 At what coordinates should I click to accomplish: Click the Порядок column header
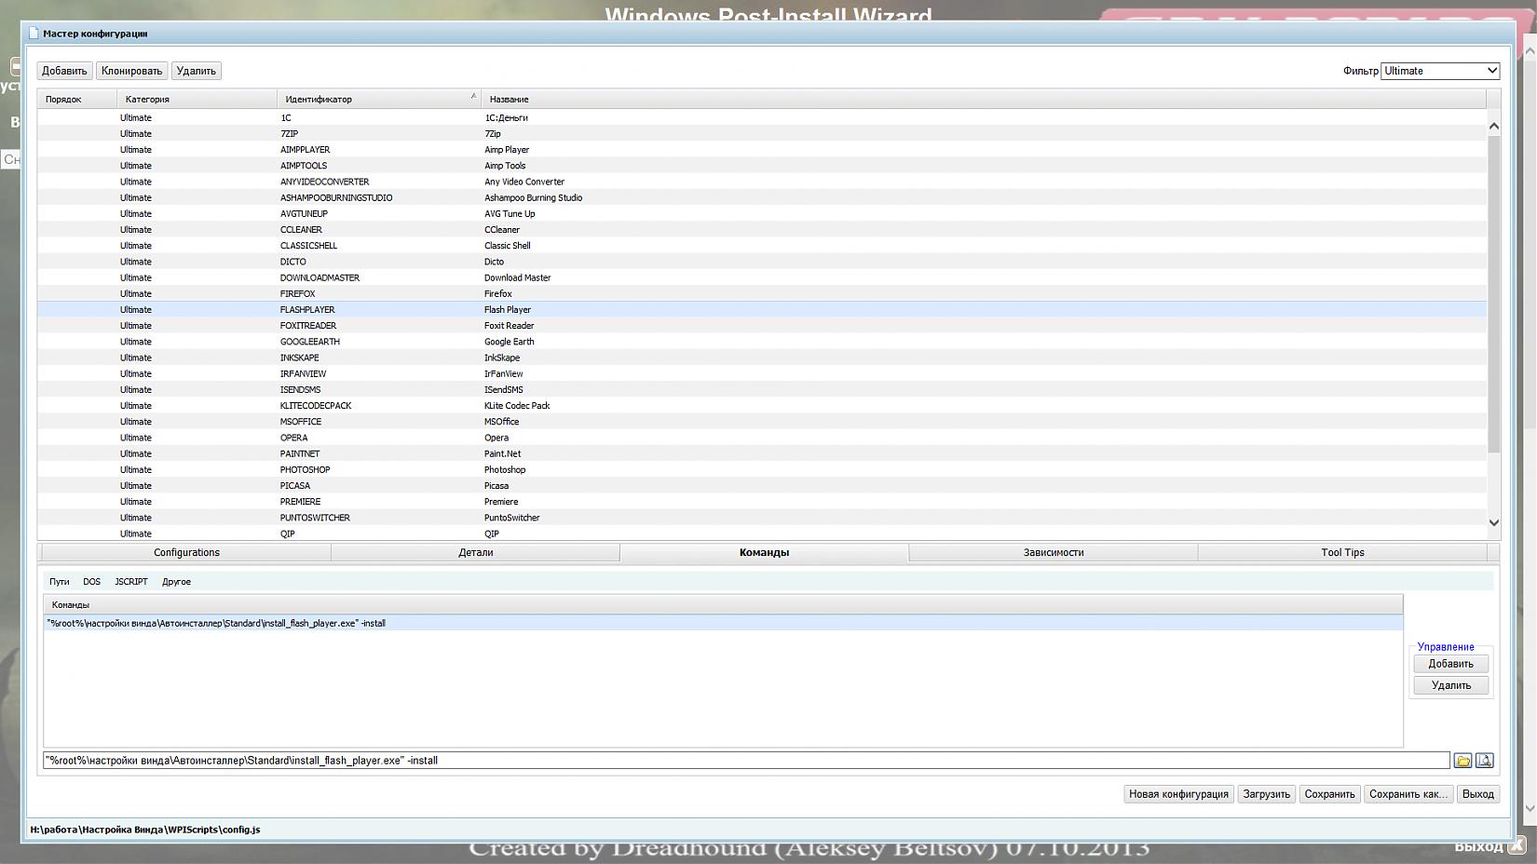77,99
